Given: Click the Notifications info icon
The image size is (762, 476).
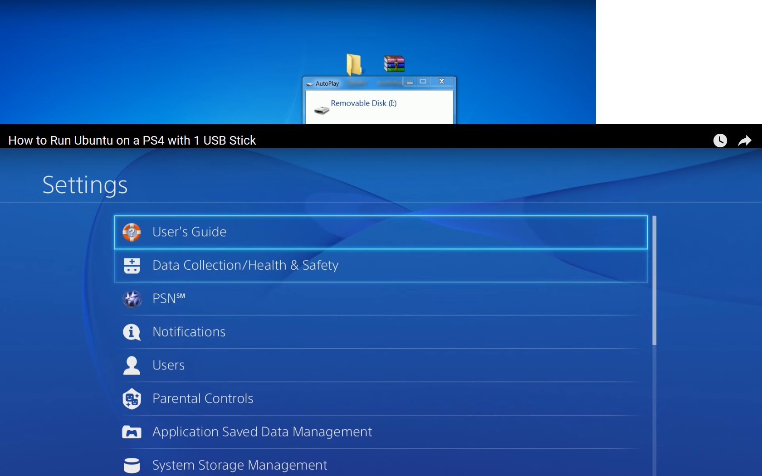Looking at the screenshot, I should tap(132, 332).
